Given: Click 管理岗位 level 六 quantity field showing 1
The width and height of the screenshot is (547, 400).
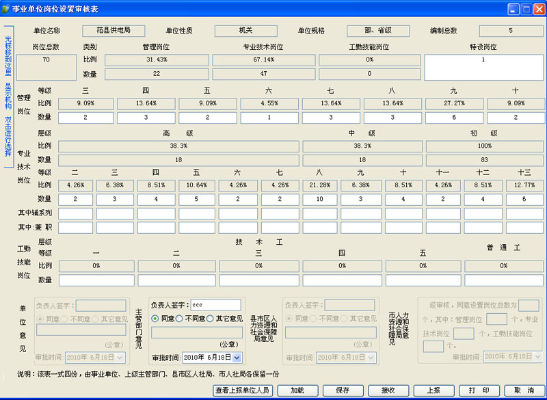Looking at the screenshot, I should coord(269,118).
